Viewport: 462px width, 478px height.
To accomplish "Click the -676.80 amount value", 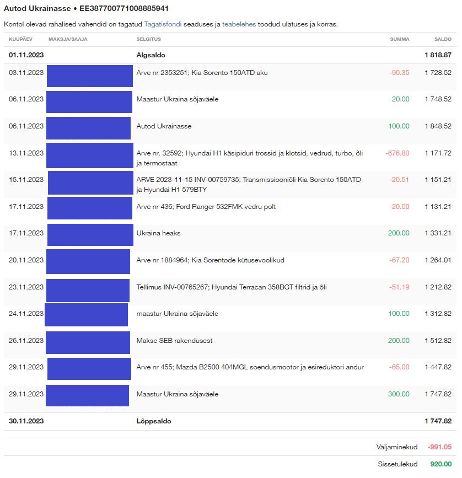I will [x=397, y=153].
